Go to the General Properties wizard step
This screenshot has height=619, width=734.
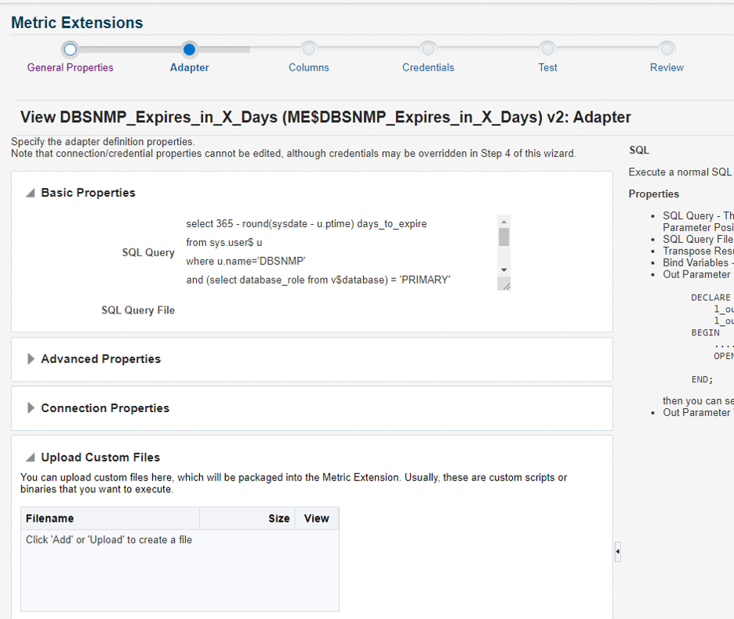point(71,67)
